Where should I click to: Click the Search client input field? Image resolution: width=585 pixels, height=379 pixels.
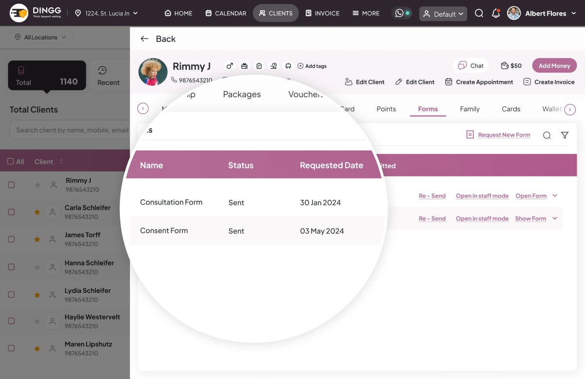pos(70,130)
